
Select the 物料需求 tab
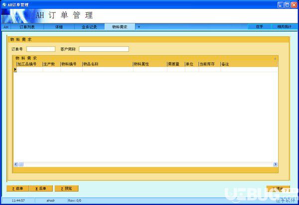(120, 27)
